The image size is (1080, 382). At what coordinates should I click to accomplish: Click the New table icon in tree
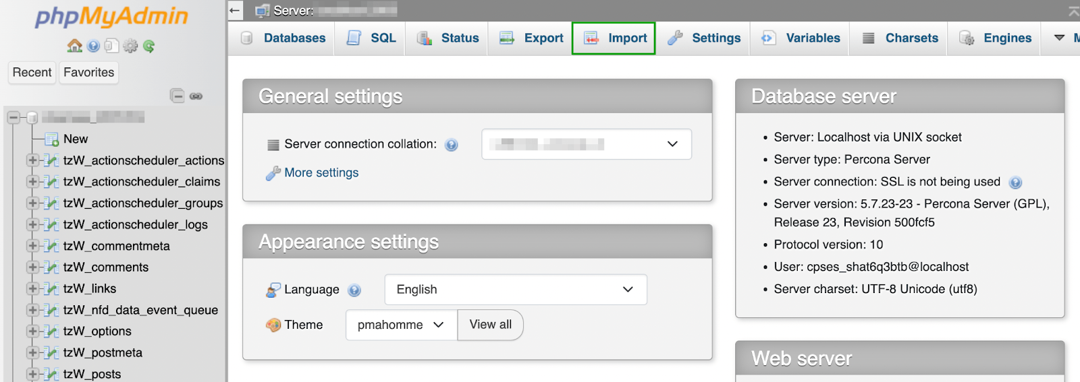coord(51,139)
